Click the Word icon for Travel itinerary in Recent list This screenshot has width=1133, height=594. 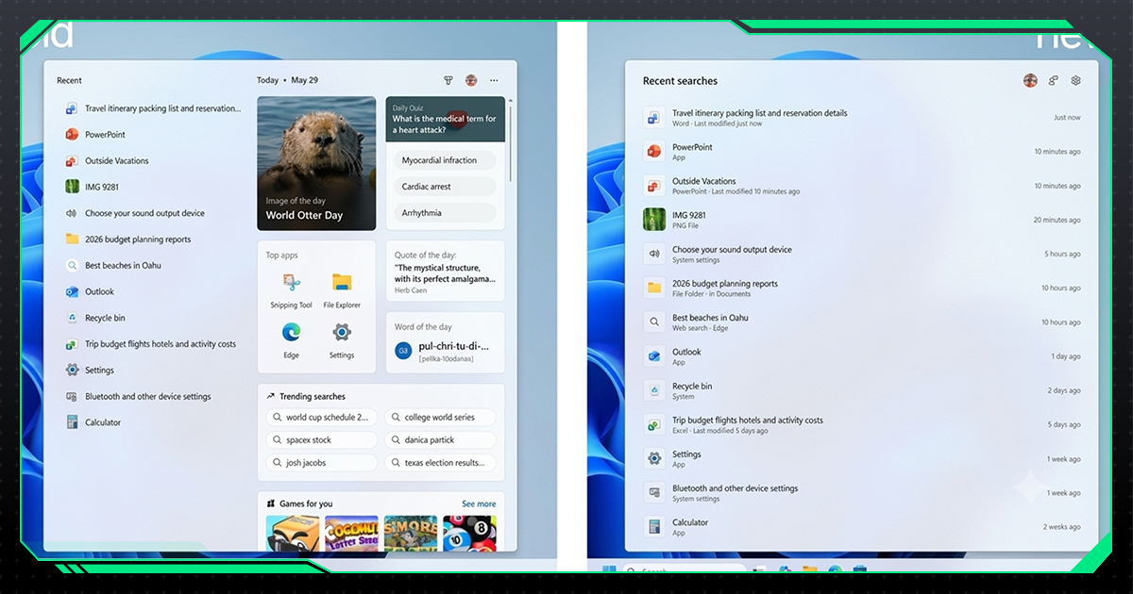pos(72,108)
